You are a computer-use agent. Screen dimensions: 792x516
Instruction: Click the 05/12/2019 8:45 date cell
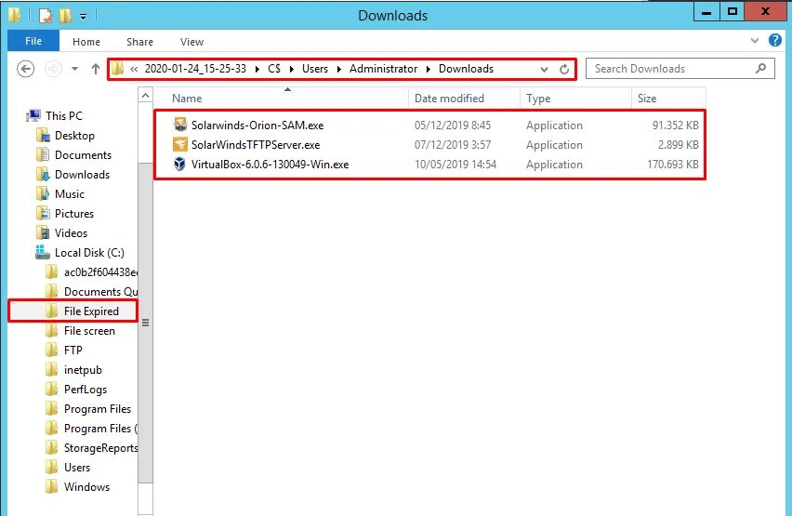click(x=453, y=126)
